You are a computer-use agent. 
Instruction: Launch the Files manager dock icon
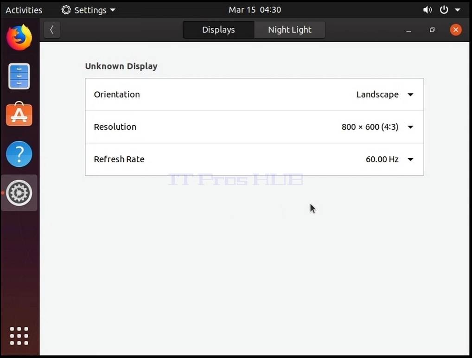point(19,76)
